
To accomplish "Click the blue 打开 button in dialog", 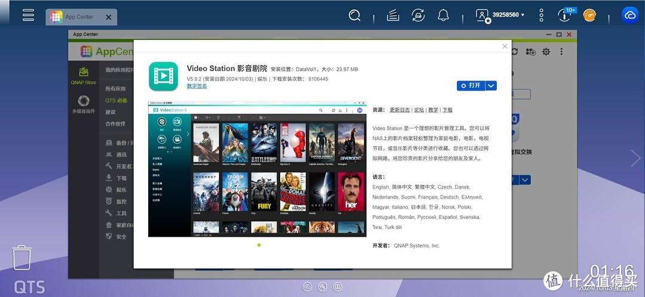I will (x=471, y=85).
